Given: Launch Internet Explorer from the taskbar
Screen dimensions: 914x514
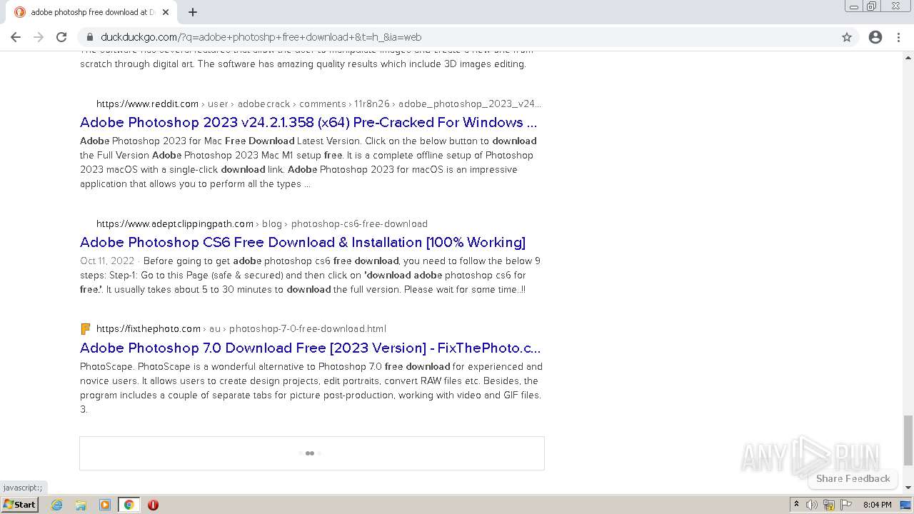Looking at the screenshot, I should (56, 505).
